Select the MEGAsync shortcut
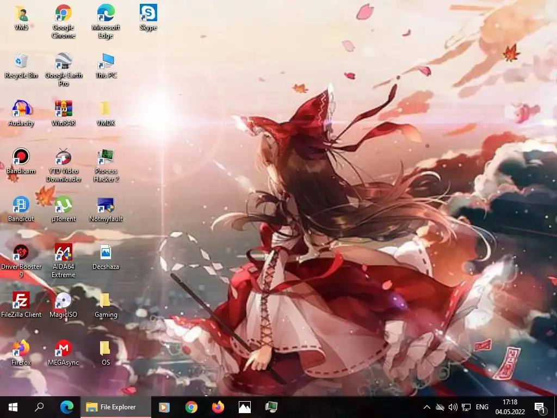The image size is (557, 418). tap(63, 353)
